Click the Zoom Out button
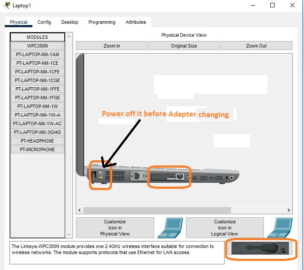Screen dimensions: 304x270 (x=256, y=46)
